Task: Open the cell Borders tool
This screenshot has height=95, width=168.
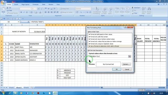Action: coord(31,12)
